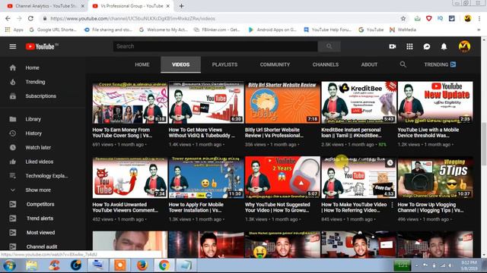
Task: Open Google URL Shortener bookmark
Action: pos(53,30)
